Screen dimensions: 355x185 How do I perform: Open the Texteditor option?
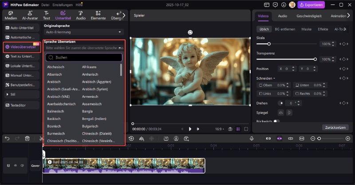22,105
